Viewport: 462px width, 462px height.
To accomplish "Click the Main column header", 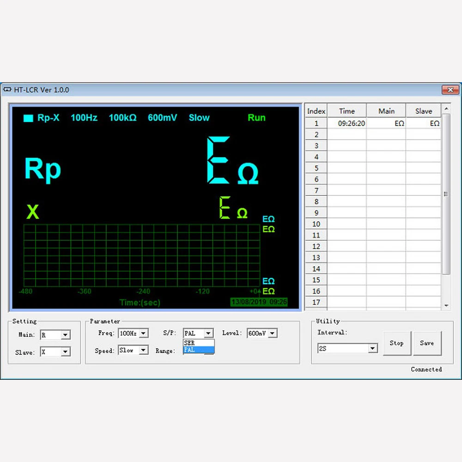I will click(x=386, y=111).
